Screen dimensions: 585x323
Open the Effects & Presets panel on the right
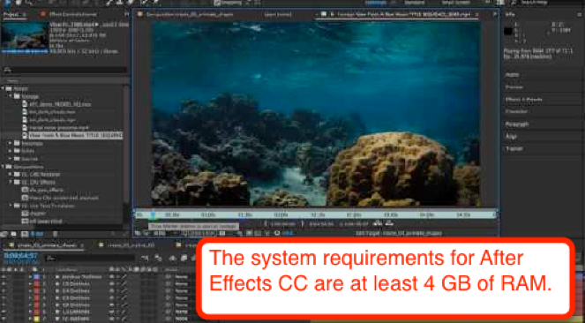coord(524,100)
